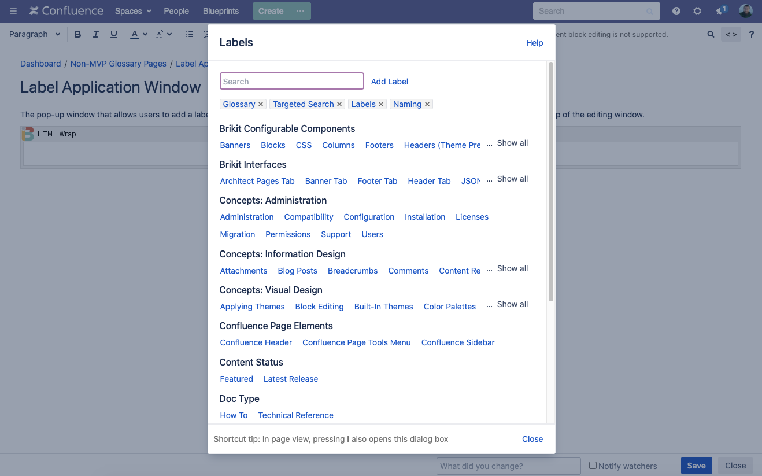Screen dimensions: 762x476
Task: Show all Brikit Interfaces labels
Action: (512, 179)
